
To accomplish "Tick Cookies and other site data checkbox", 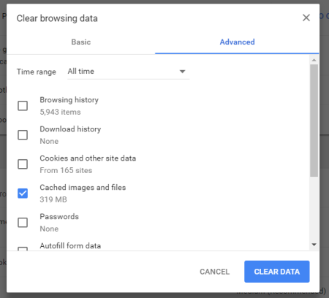I will pos(23,164).
